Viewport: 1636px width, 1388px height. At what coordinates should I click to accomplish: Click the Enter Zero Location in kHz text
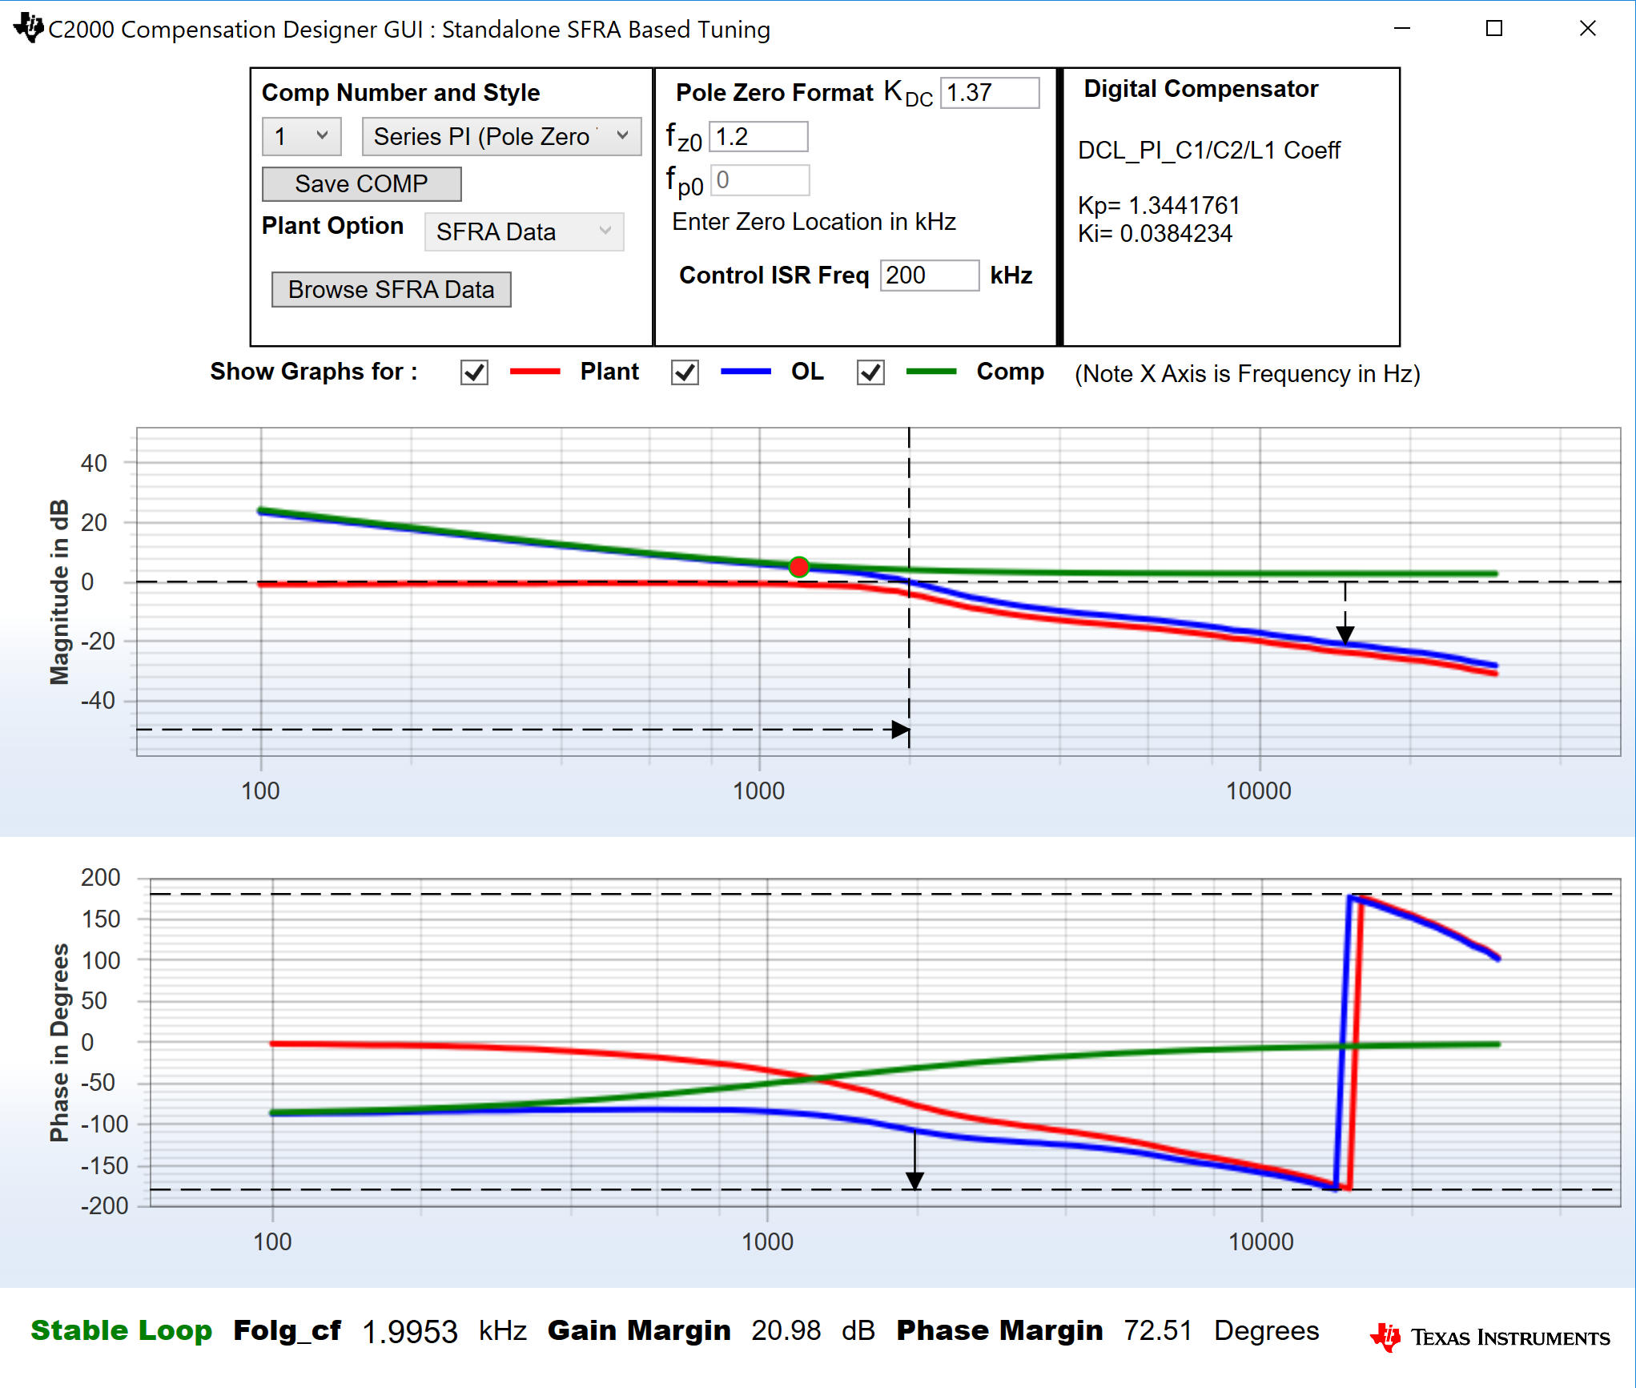coord(814,222)
